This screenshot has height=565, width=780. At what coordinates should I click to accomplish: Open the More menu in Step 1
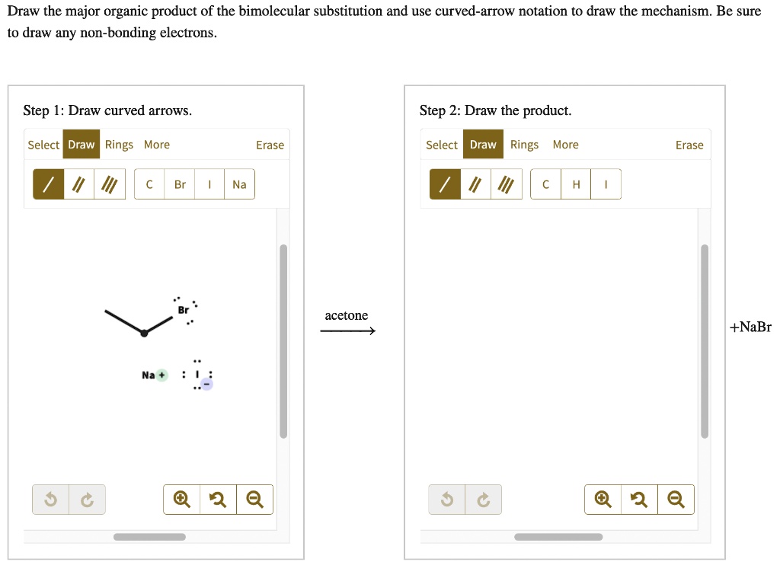click(158, 144)
